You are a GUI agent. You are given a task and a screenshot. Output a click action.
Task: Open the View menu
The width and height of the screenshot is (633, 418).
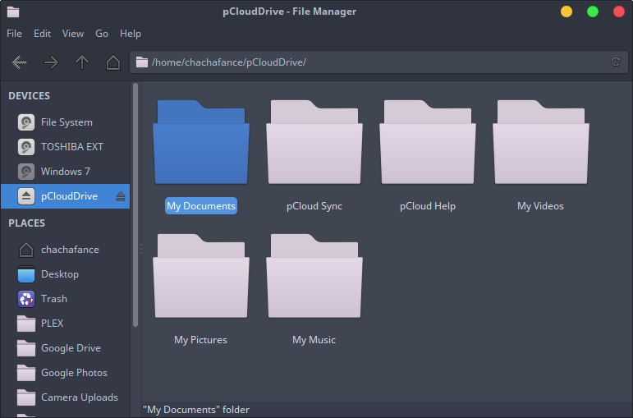73,34
